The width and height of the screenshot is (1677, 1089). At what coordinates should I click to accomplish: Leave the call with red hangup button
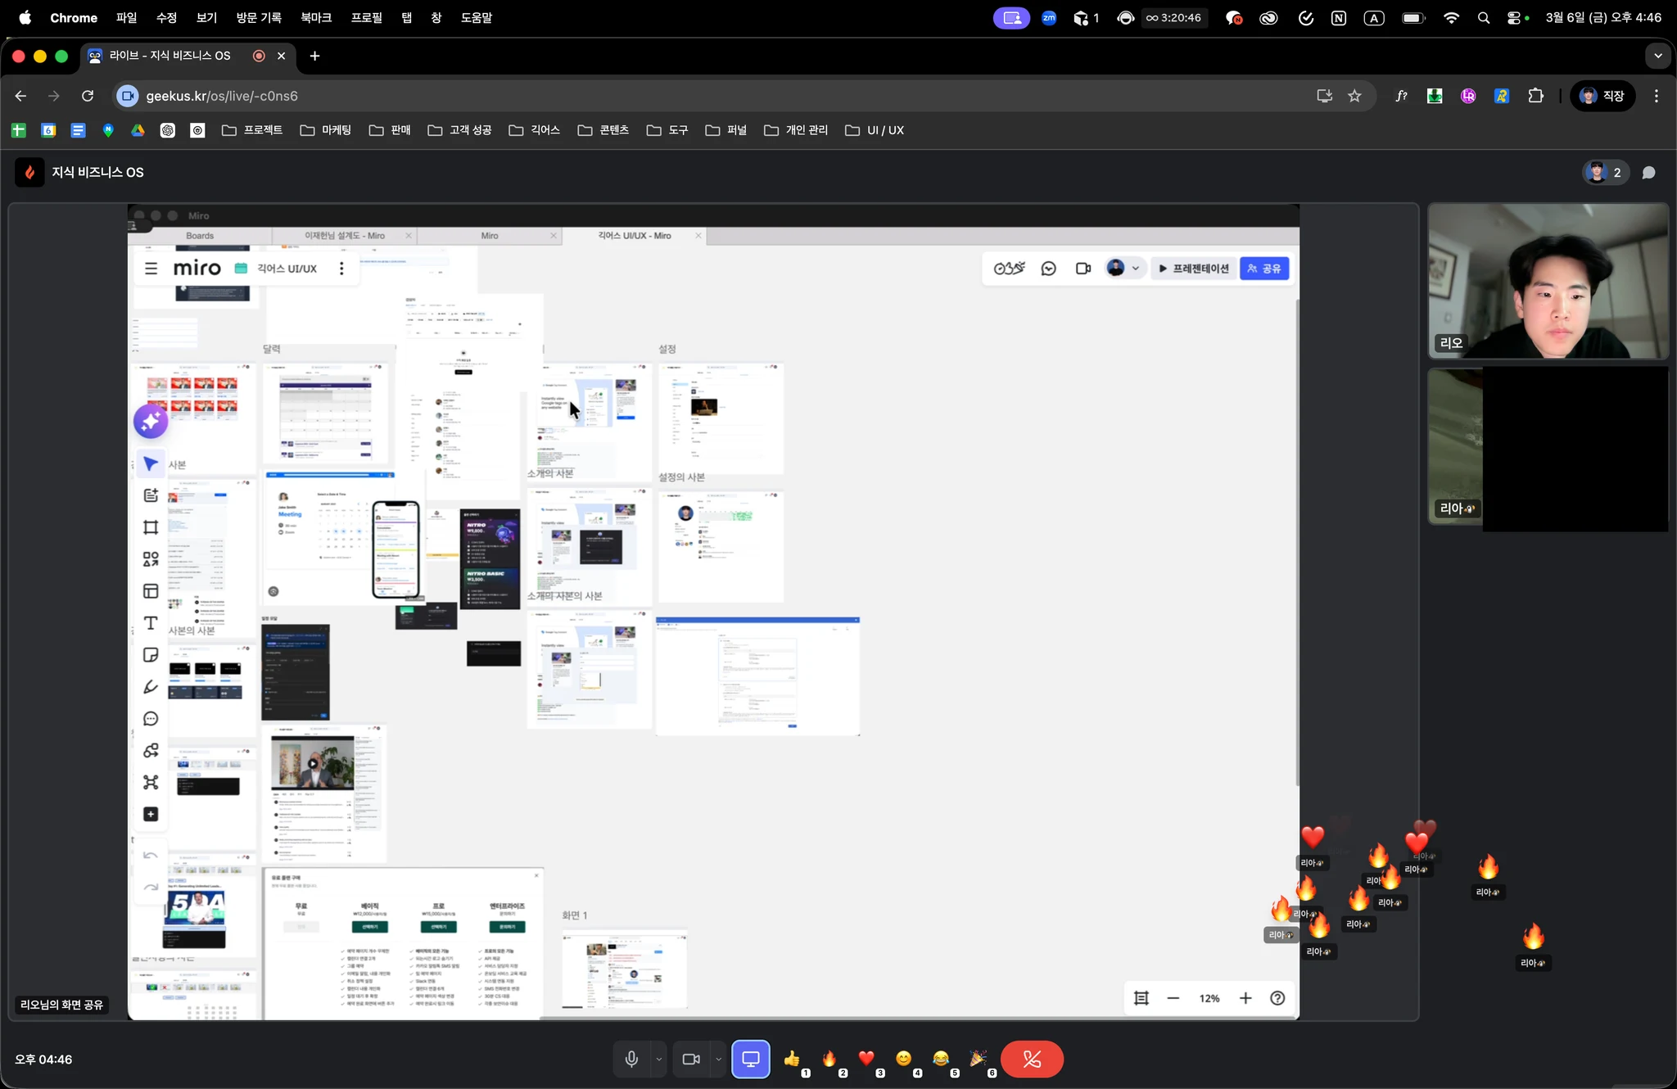[1032, 1060]
